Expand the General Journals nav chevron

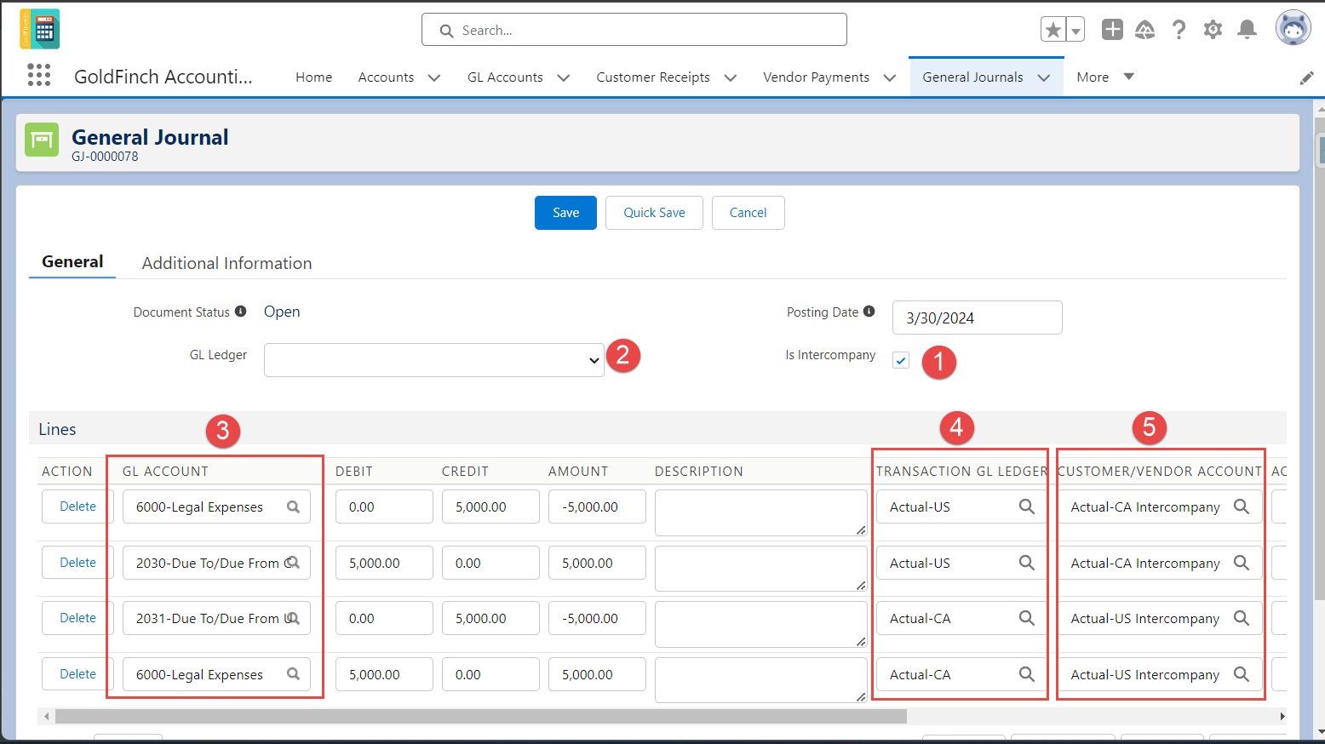coord(1043,77)
